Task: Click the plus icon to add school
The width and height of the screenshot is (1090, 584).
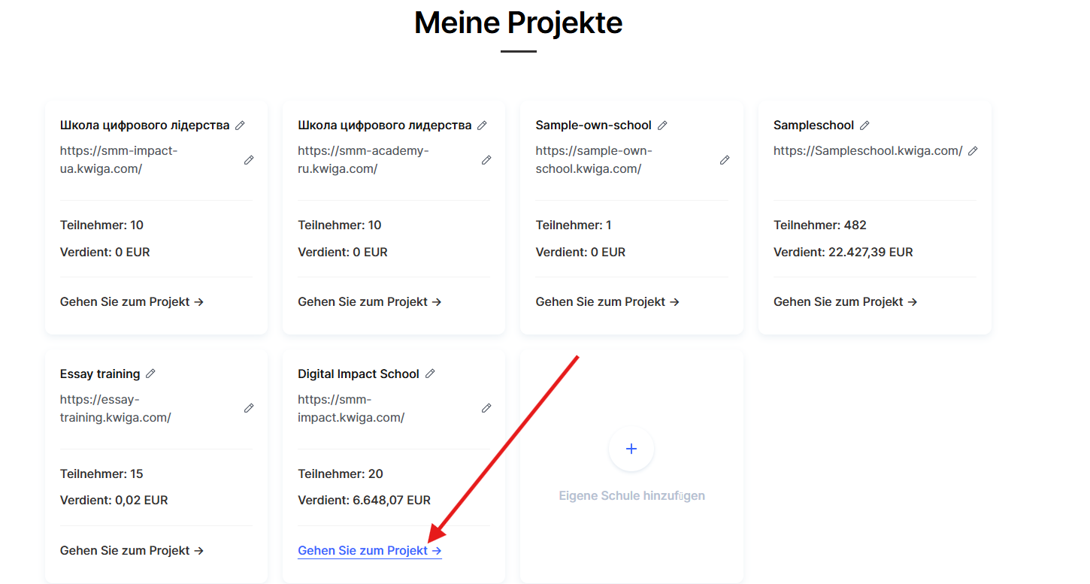Action: 631,449
